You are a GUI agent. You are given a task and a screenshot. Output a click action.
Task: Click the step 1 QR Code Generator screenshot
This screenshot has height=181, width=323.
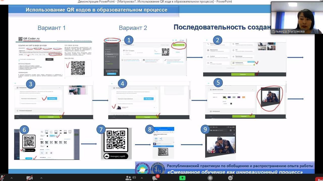[x=145, y=57]
